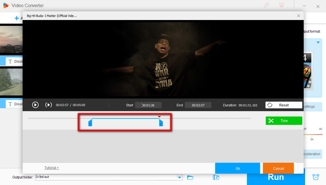Click the Video Converter app logo

coord(6,6)
